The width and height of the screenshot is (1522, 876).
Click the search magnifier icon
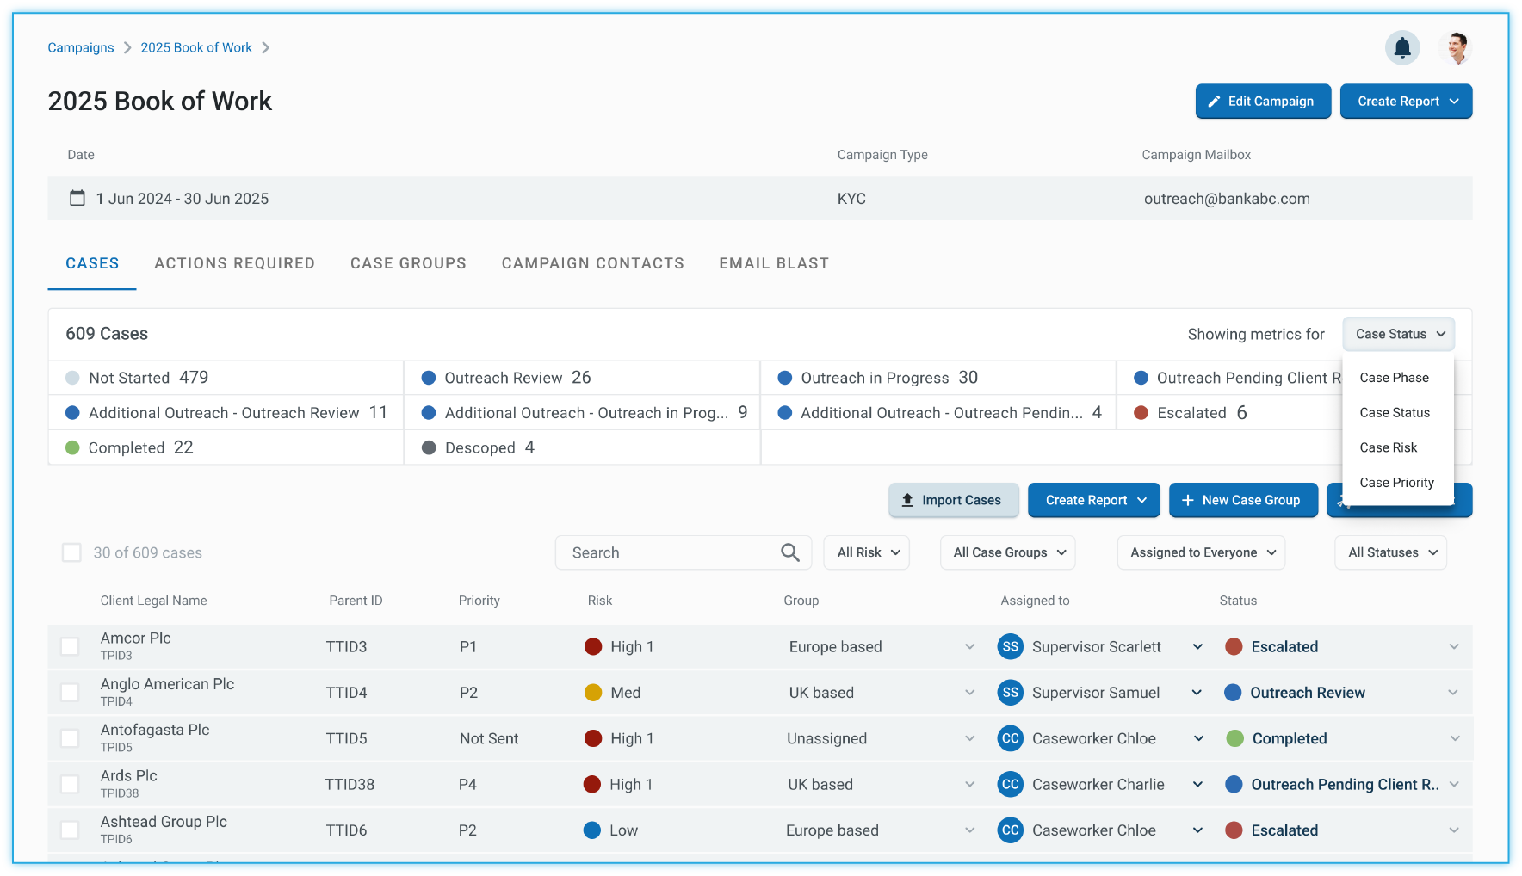(789, 552)
